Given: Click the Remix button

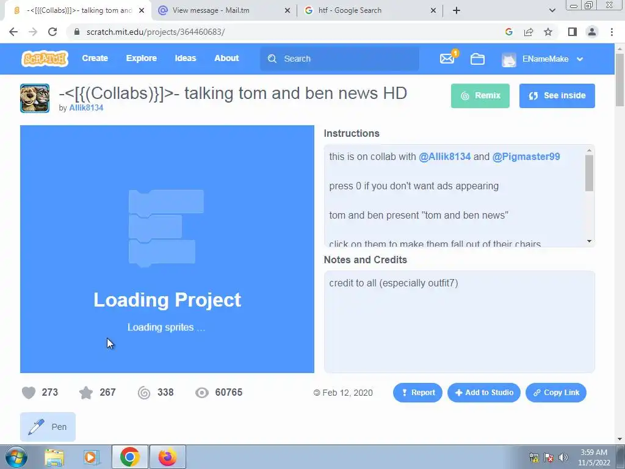Looking at the screenshot, I should click(480, 96).
